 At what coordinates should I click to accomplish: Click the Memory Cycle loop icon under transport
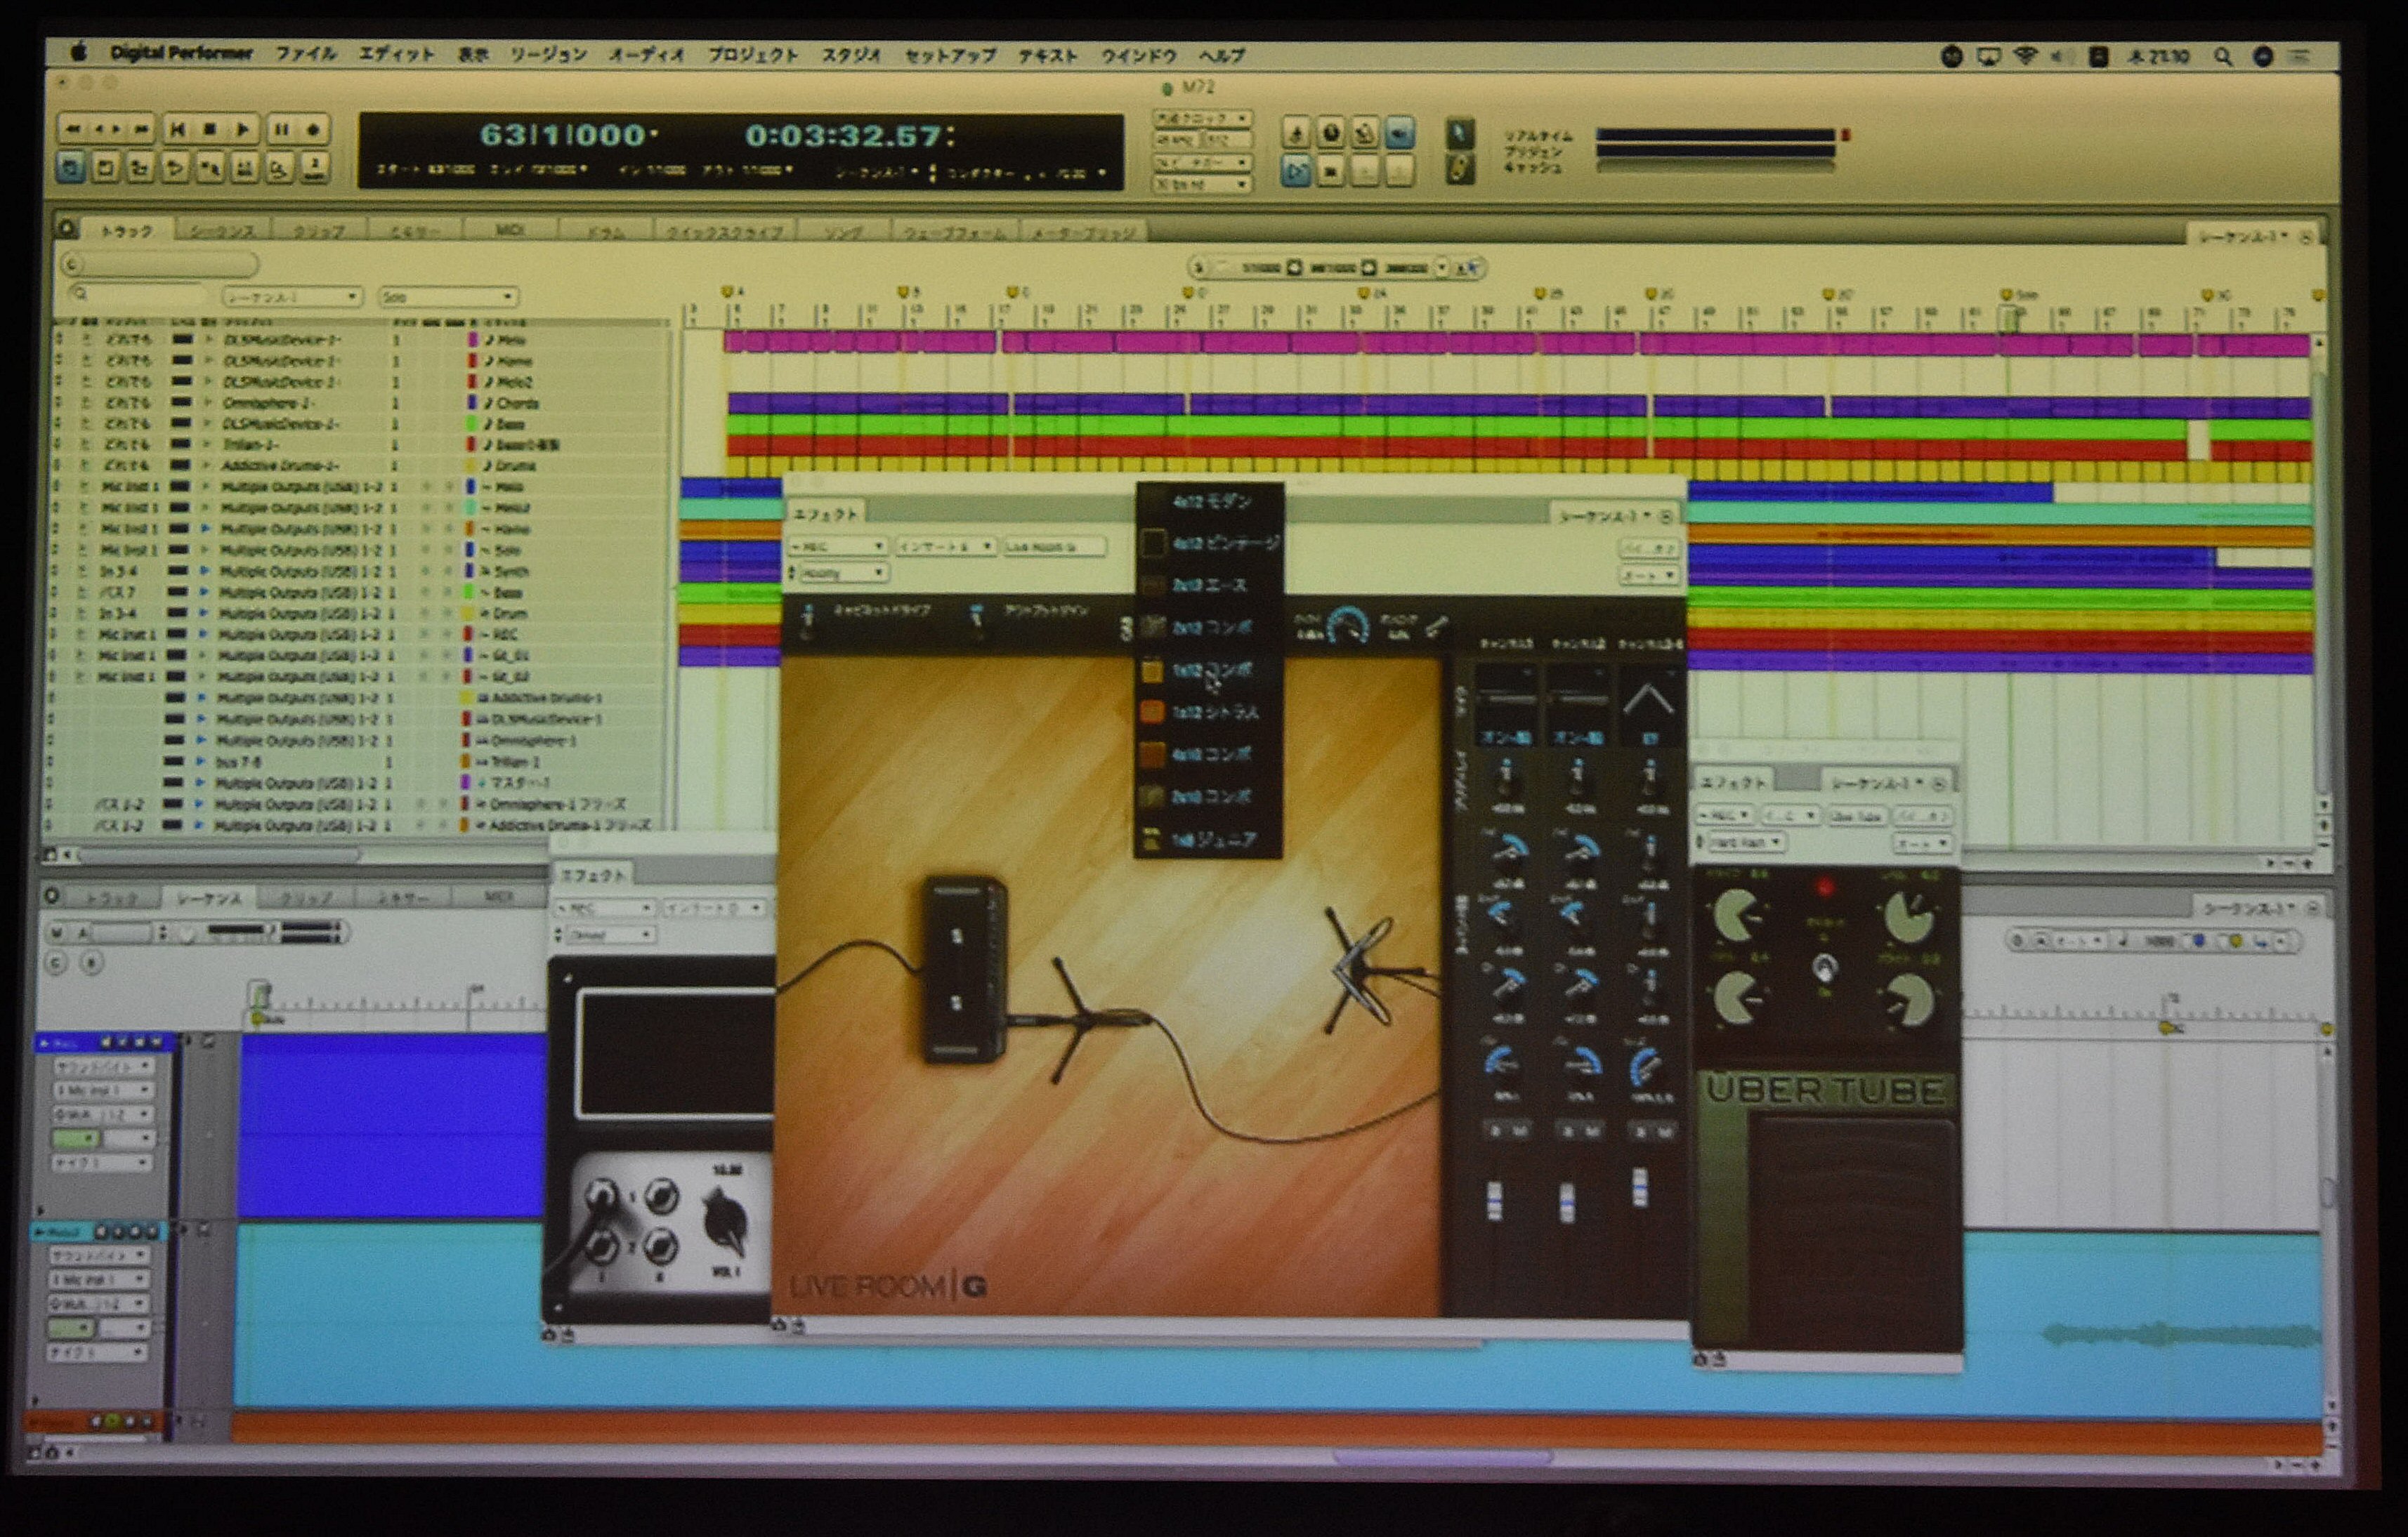pyautogui.click(x=105, y=168)
